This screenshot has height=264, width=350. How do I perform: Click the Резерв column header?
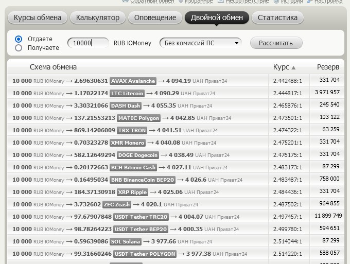pos(328,67)
